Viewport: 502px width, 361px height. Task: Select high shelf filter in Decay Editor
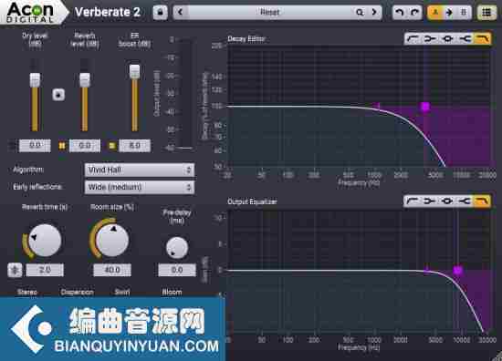pyautogui.click(x=465, y=39)
